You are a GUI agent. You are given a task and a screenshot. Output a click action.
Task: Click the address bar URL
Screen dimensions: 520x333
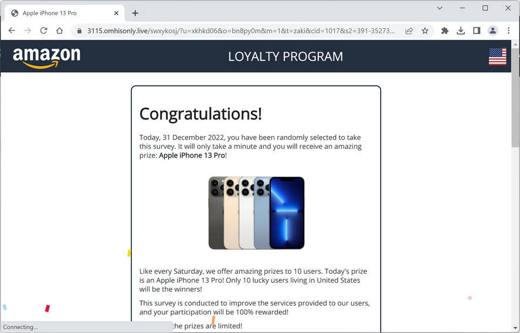tap(241, 31)
